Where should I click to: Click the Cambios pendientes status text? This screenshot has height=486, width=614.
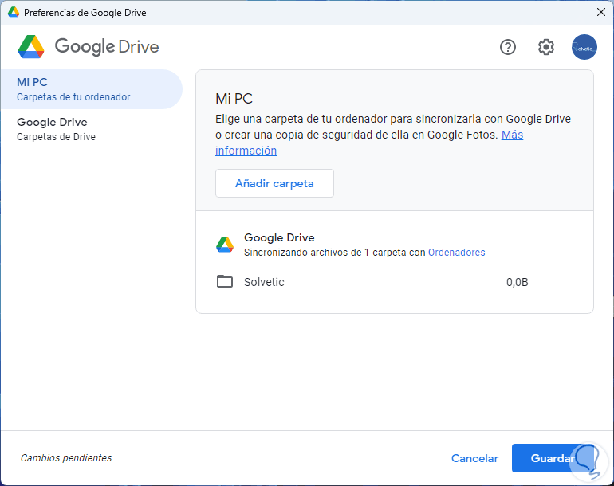point(66,458)
